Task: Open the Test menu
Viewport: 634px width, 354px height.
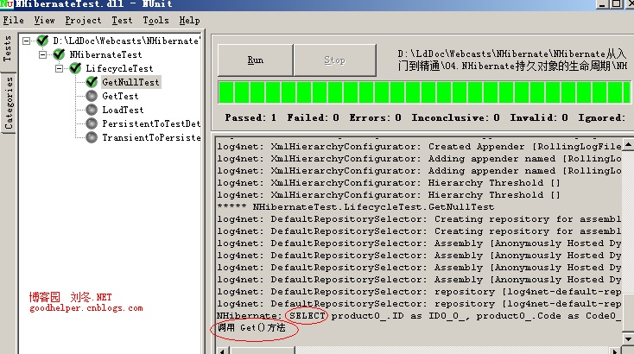Action: [x=122, y=20]
